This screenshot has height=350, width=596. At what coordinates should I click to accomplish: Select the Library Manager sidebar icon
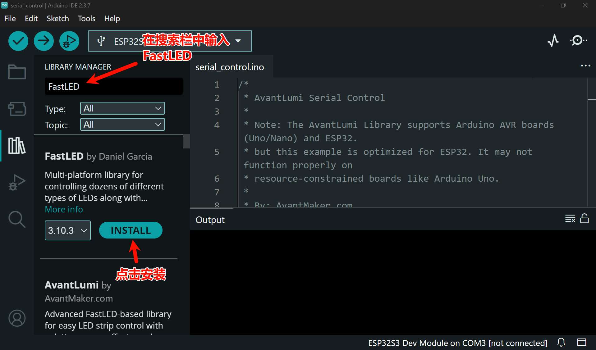tap(17, 145)
